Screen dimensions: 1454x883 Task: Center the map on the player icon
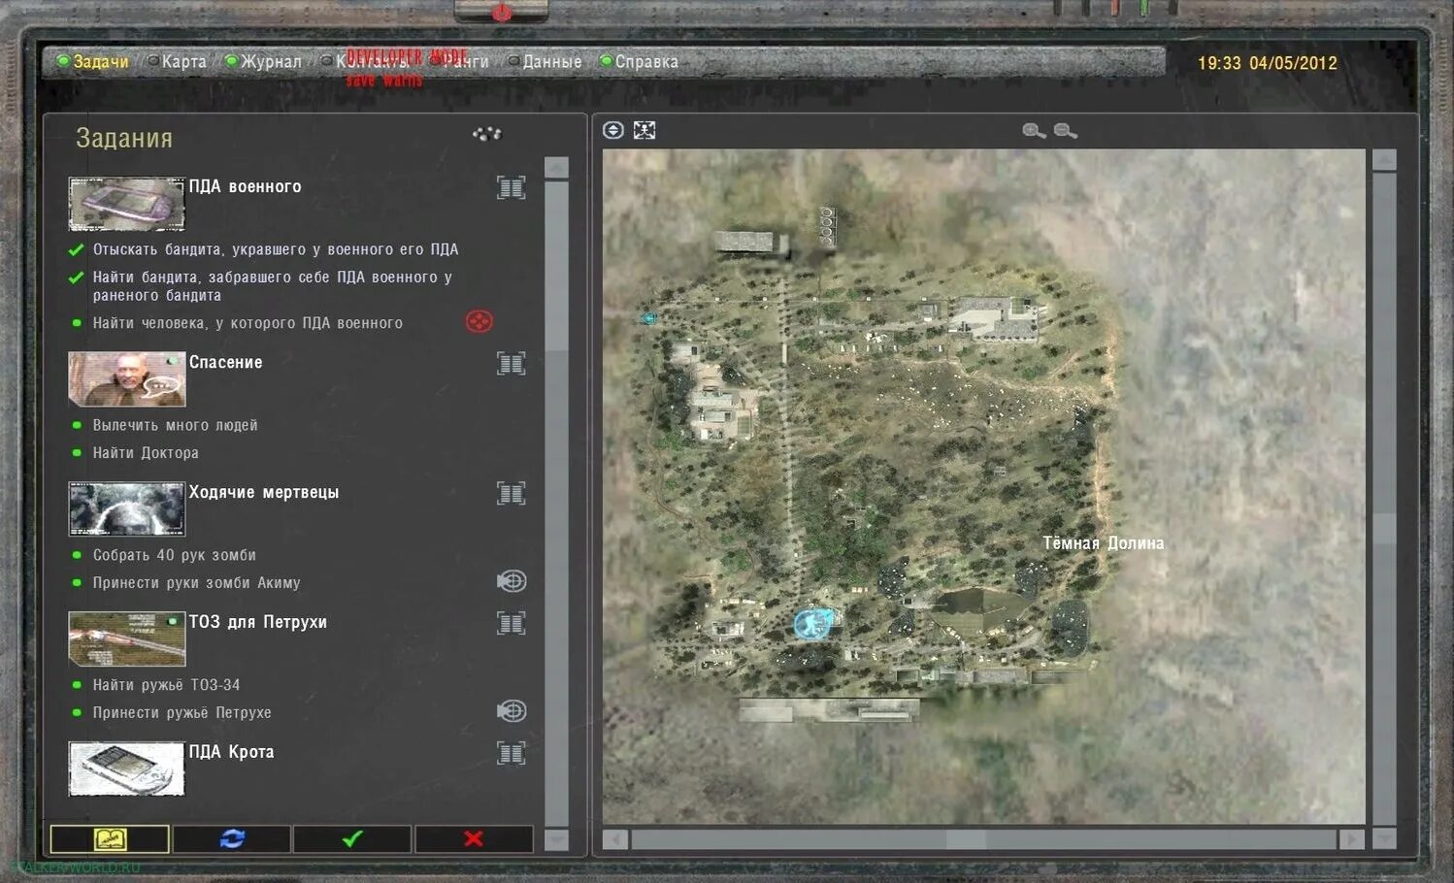coord(644,130)
